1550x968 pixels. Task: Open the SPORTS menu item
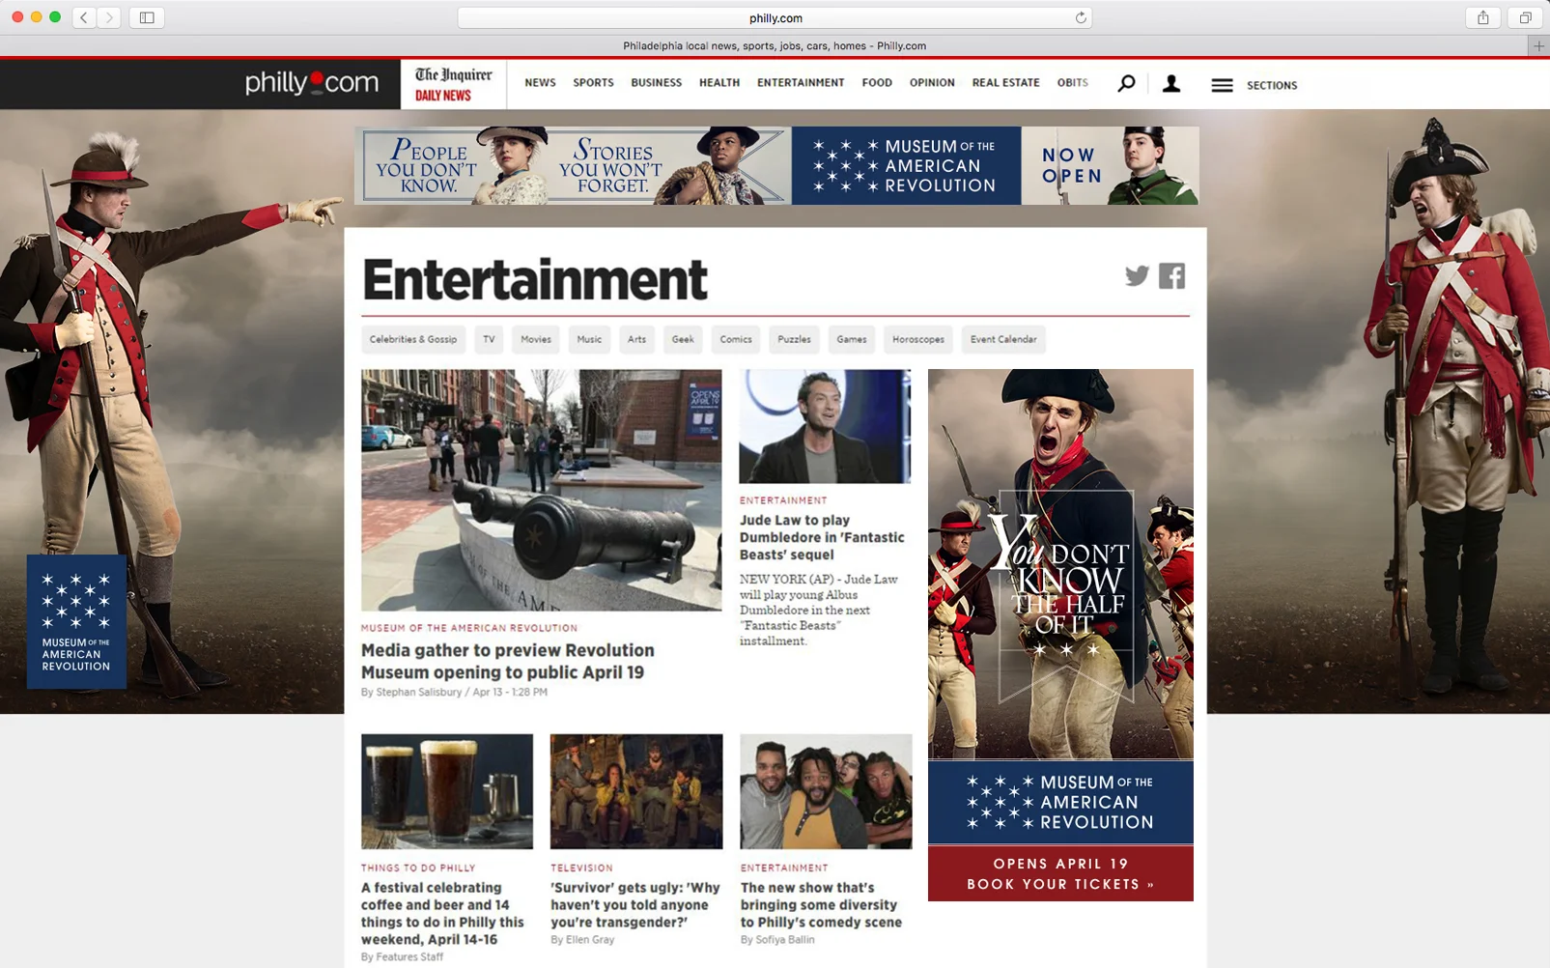pos(593,83)
